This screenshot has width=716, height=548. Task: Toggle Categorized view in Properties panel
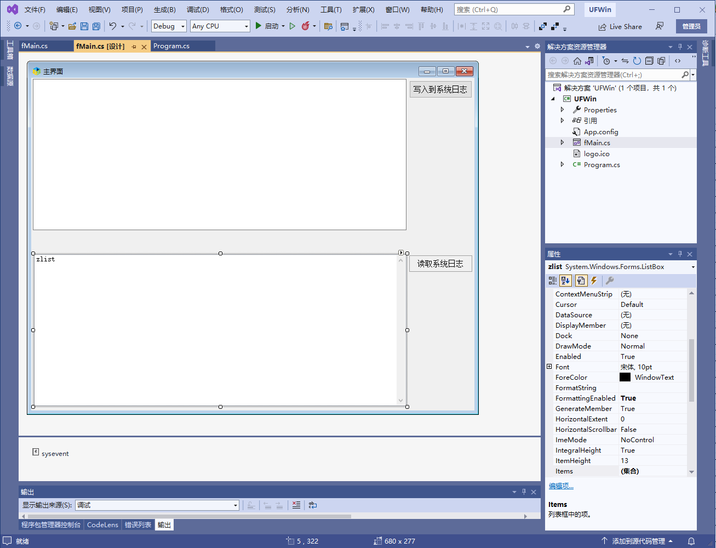[x=553, y=281]
